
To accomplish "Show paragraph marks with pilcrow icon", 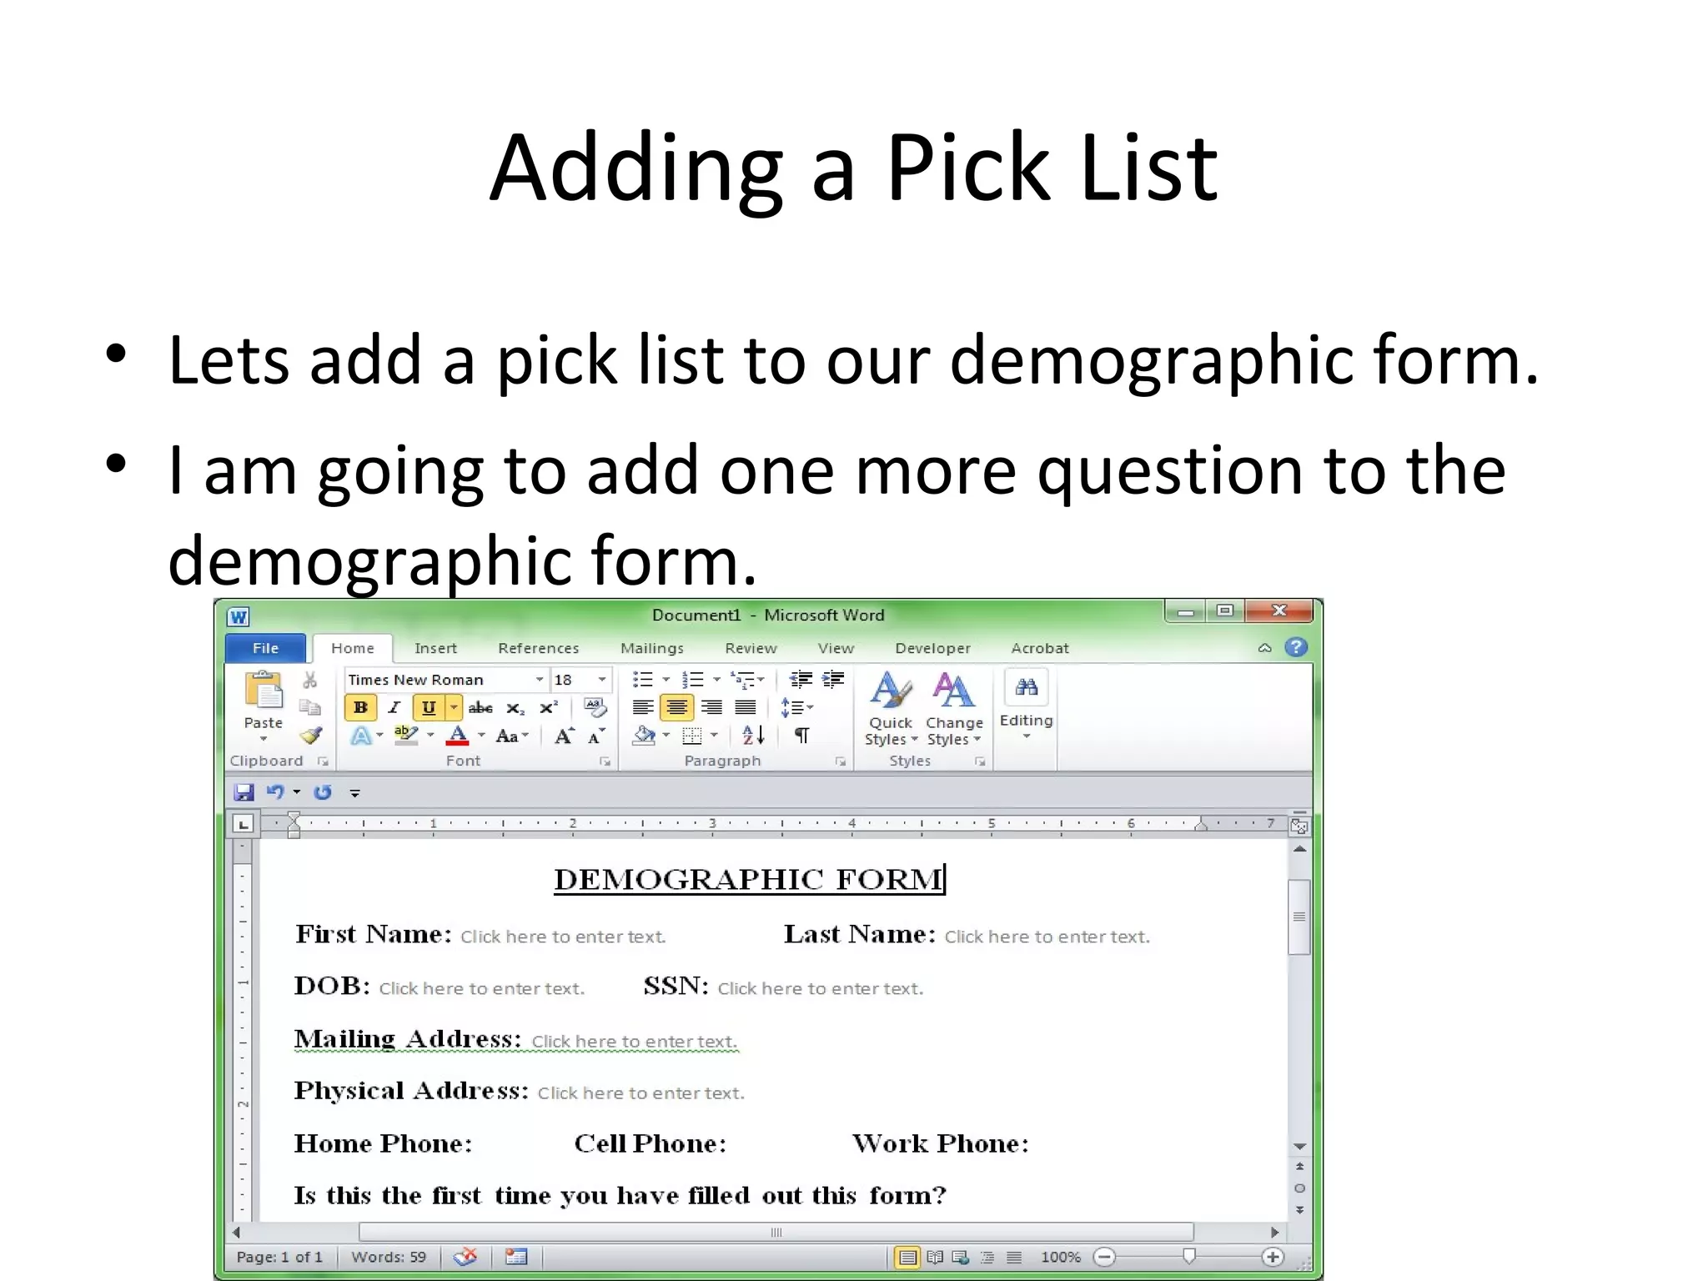I will pyautogui.click(x=801, y=736).
